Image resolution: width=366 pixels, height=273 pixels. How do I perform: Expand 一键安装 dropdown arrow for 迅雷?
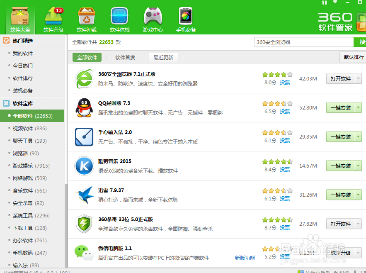(x=358, y=195)
